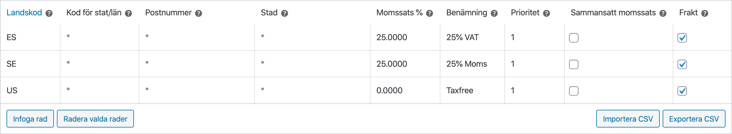Disable the Frakt checkbox in US row
The image size is (732, 134).
click(x=682, y=91)
